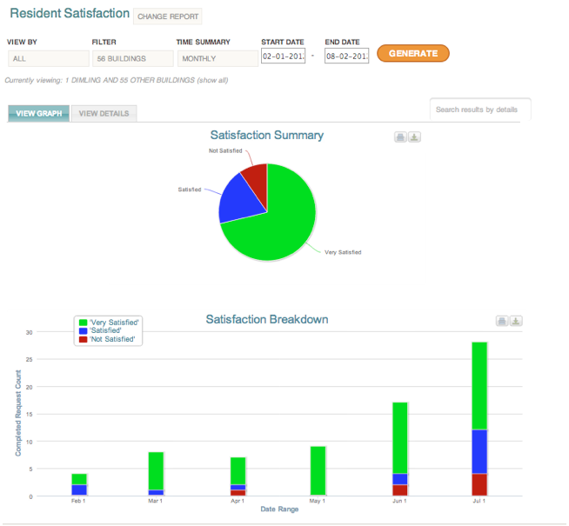Click the 'show all' buildings link
This screenshot has height=526, width=569.
click(x=212, y=80)
